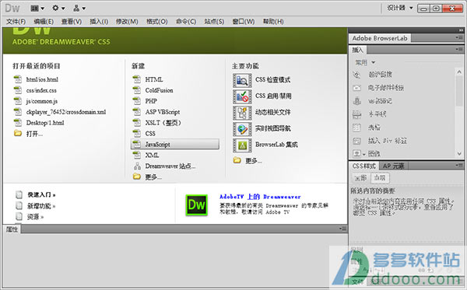
Task: Click the insert panel scrollbar down arrow
Action: point(459,153)
